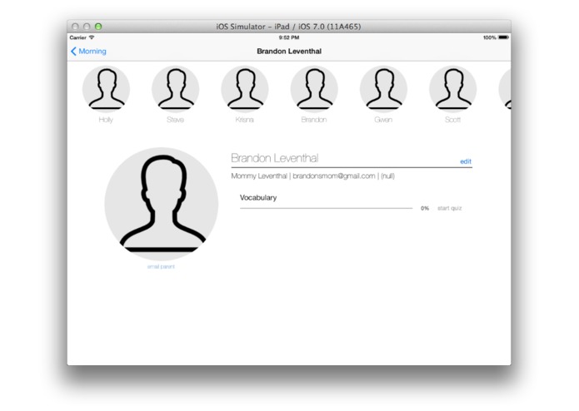Select Steve's avatar
The width and height of the screenshot is (579, 411).
pos(176,89)
